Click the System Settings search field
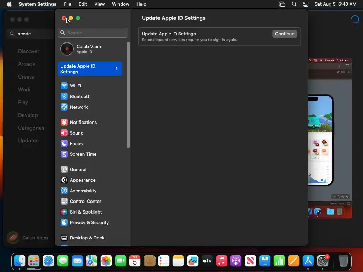 click(x=93, y=33)
